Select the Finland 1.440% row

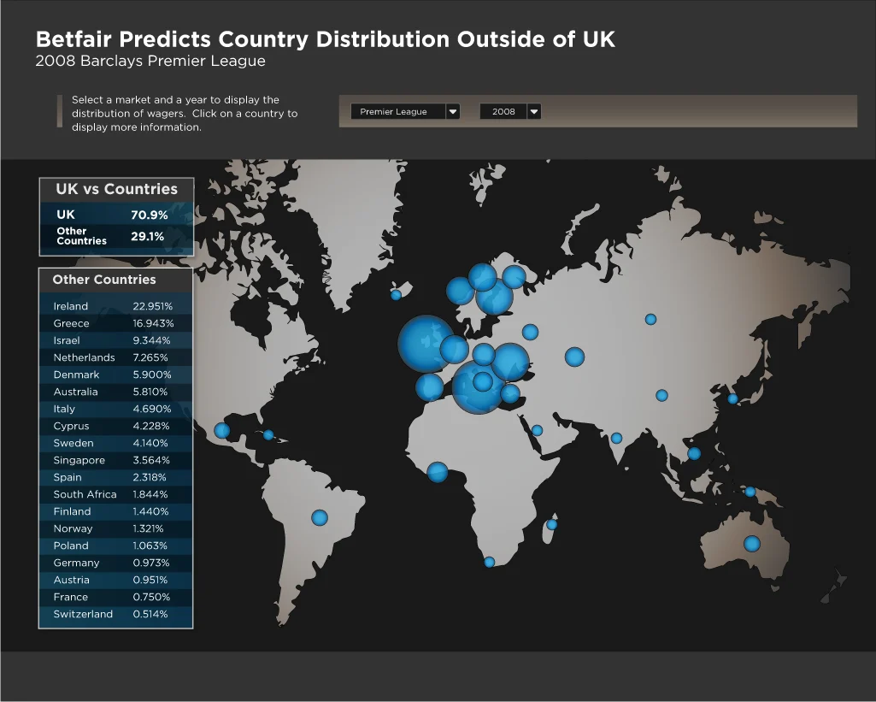[115, 511]
